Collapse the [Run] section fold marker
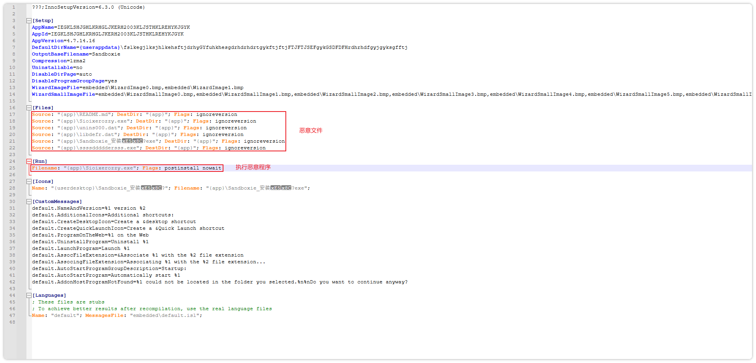Viewport: 756px width, 363px height. tap(29, 161)
